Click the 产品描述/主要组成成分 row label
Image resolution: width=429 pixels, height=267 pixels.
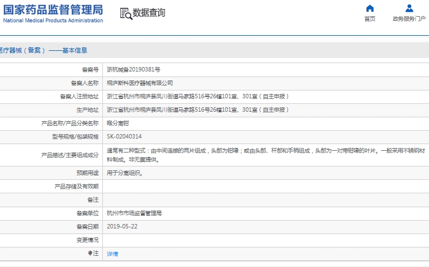point(70,155)
